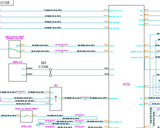The height and width of the screenshot is (128, 160).
Task: Click BCM pin label MECHANICAL KEY LOCK
Action: (137, 58)
